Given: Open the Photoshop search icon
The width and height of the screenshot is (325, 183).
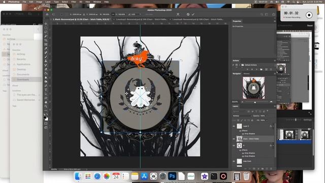Looking at the screenshot, I should point(262,14).
